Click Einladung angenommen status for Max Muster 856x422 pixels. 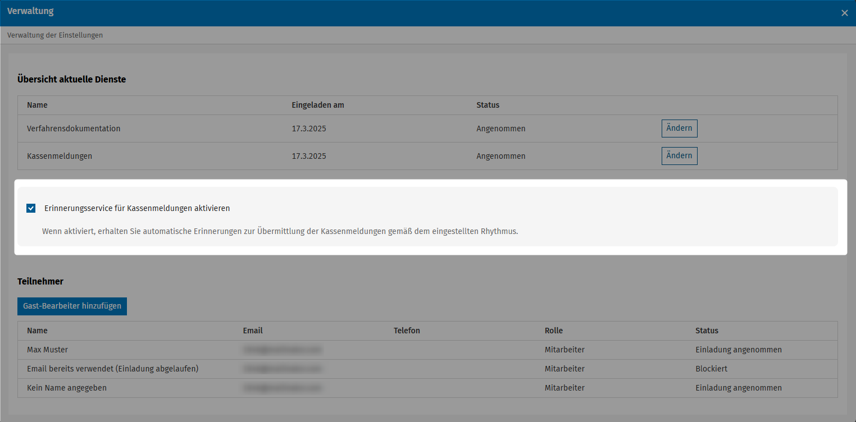pyautogui.click(x=738, y=350)
